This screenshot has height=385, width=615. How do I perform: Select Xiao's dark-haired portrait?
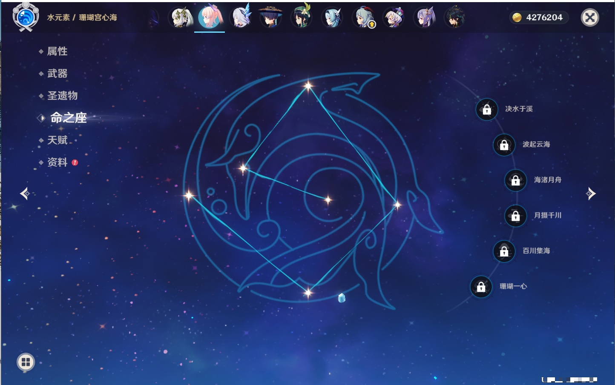[455, 17]
